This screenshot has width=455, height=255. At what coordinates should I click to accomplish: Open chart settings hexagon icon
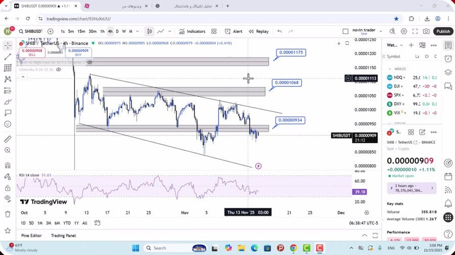404,31
